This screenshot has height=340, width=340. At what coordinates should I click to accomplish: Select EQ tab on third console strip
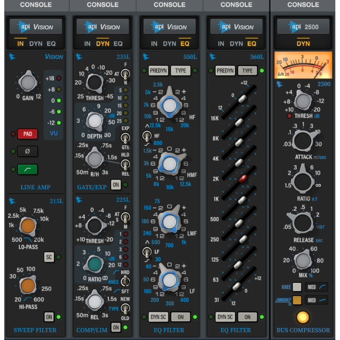point(185,44)
